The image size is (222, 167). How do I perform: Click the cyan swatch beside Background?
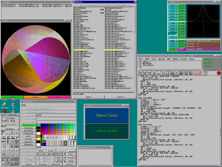[x=38, y=125]
